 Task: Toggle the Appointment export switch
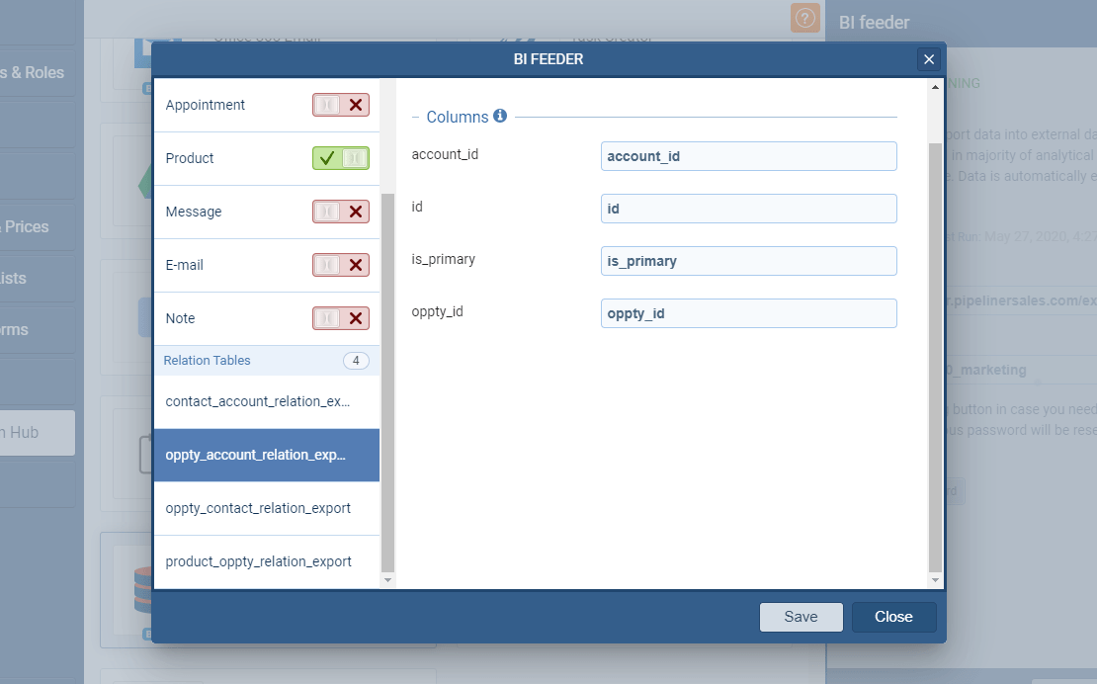[x=341, y=105]
